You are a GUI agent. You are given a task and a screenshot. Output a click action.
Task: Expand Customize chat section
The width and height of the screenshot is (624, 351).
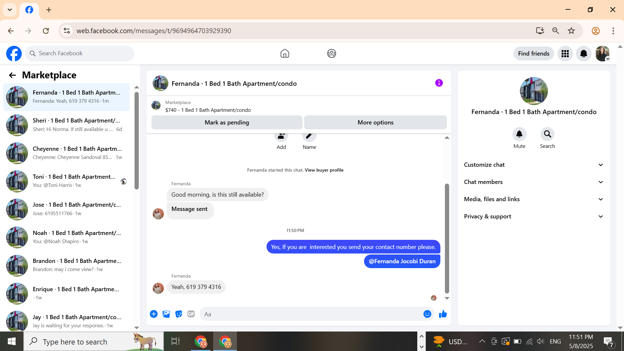(x=534, y=165)
